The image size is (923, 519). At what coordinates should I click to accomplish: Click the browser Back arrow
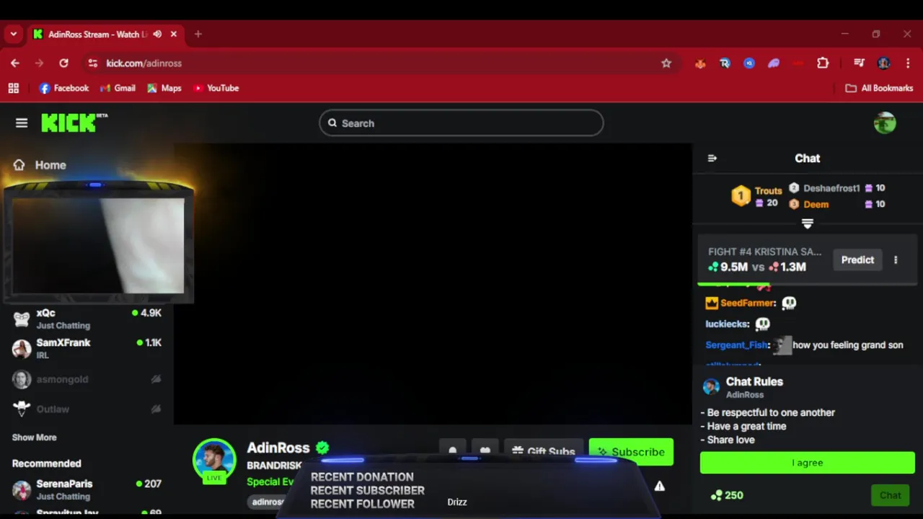point(15,63)
